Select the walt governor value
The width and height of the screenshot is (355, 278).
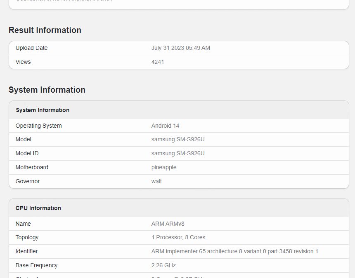point(156,181)
